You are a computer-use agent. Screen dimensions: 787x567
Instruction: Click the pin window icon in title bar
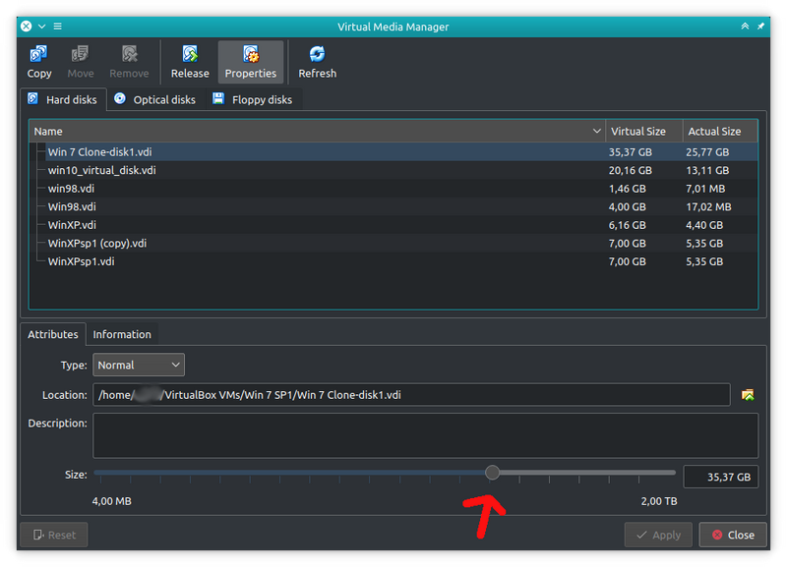[759, 27]
